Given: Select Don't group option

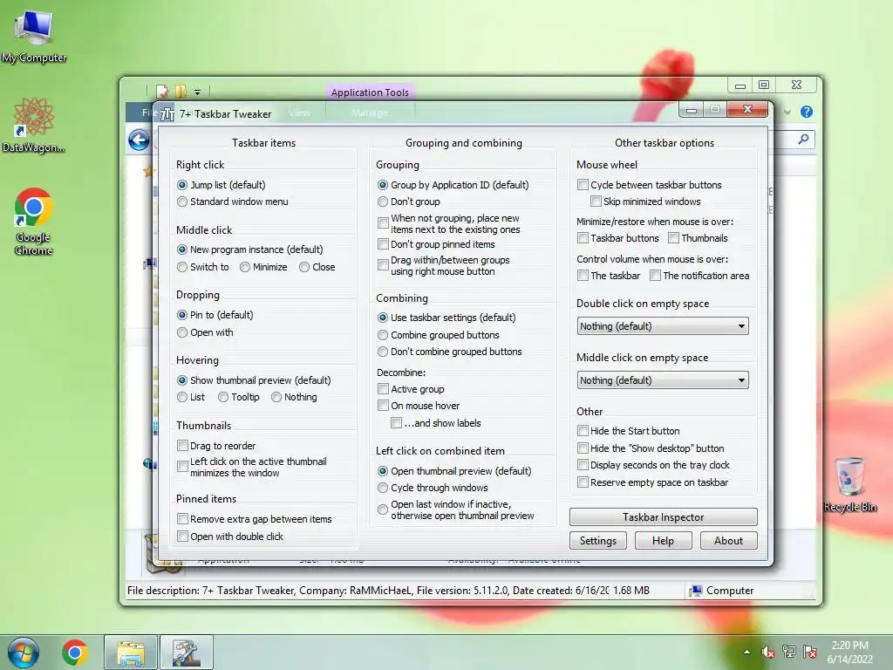Looking at the screenshot, I should (x=408, y=202).
